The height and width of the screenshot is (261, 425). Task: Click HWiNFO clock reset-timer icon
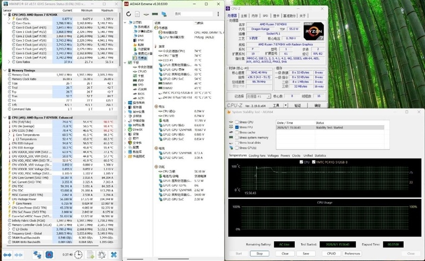click(x=78, y=255)
